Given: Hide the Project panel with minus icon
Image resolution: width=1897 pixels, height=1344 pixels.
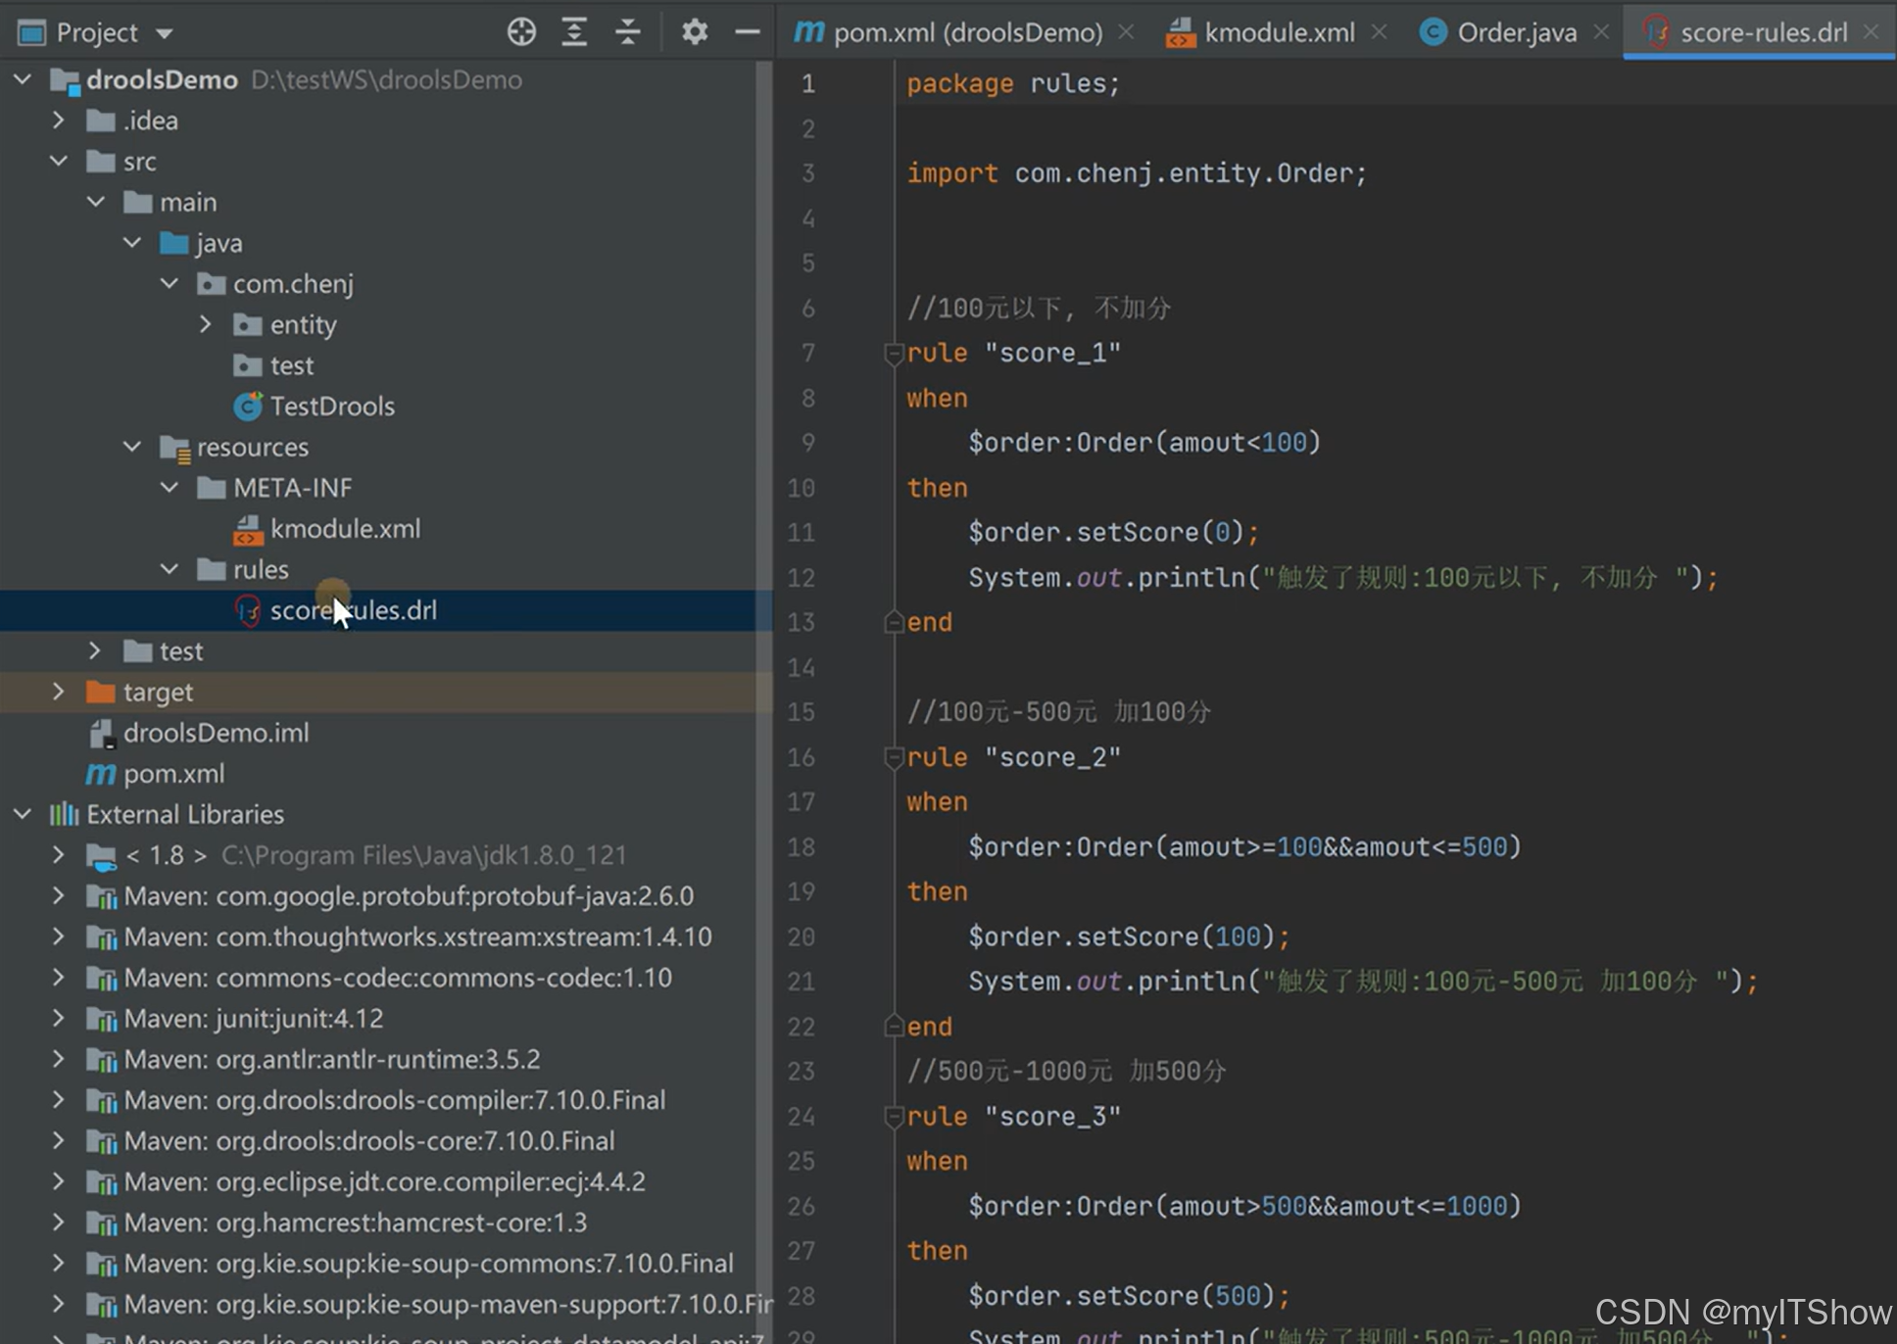Looking at the screenshot, I should (x=747, y=32).
